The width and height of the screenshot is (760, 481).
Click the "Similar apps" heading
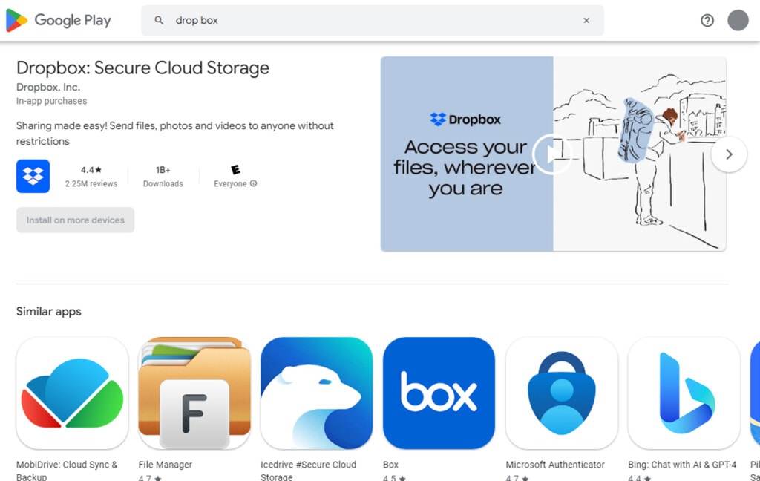pyautogui.click(x=49, y=311)
